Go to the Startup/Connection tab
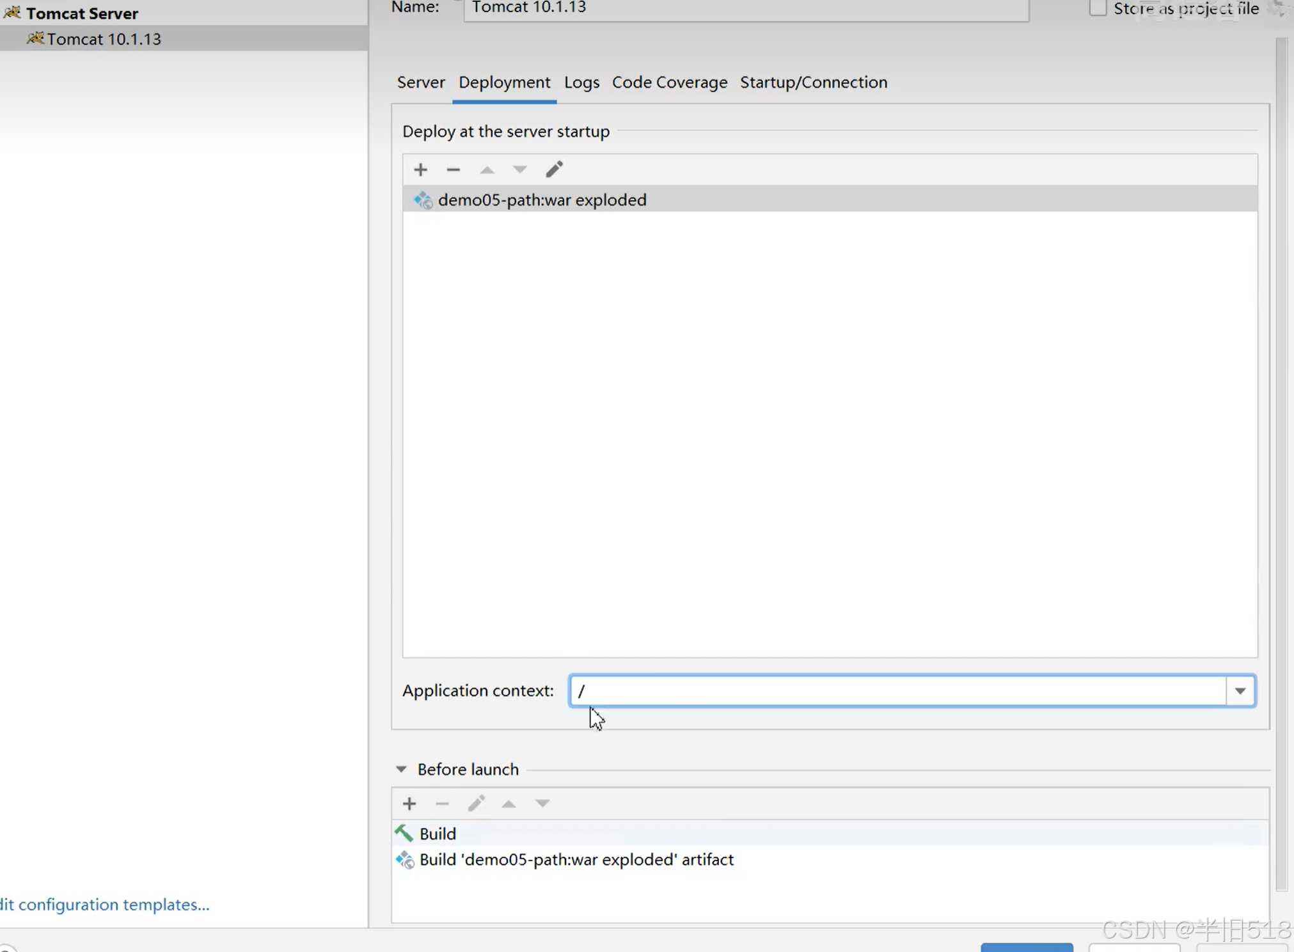Viewport: 1294px width, 952px height. point(814,83)
